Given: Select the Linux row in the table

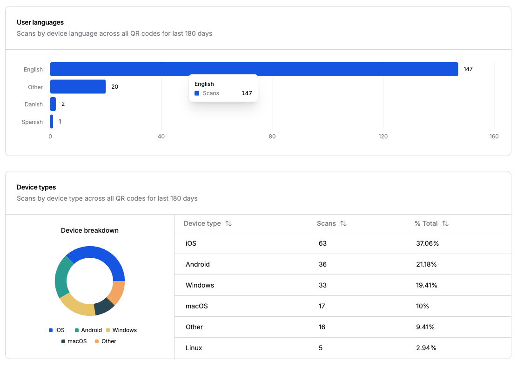Looking at the screenshot, I should tap(343, 348).
